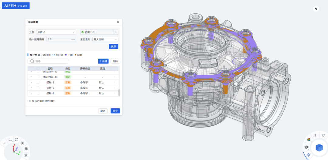This screenshot has height=160, width=328.
Task: Open the 主面准则 更大面积 dropdown
Action: point(105,39)
